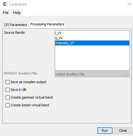Choose the q_VV band in the list
The image size is (133, 136).
(x=92, y=38)
